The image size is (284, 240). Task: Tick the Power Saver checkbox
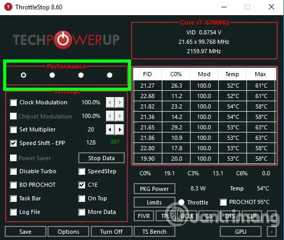[14, 158]
